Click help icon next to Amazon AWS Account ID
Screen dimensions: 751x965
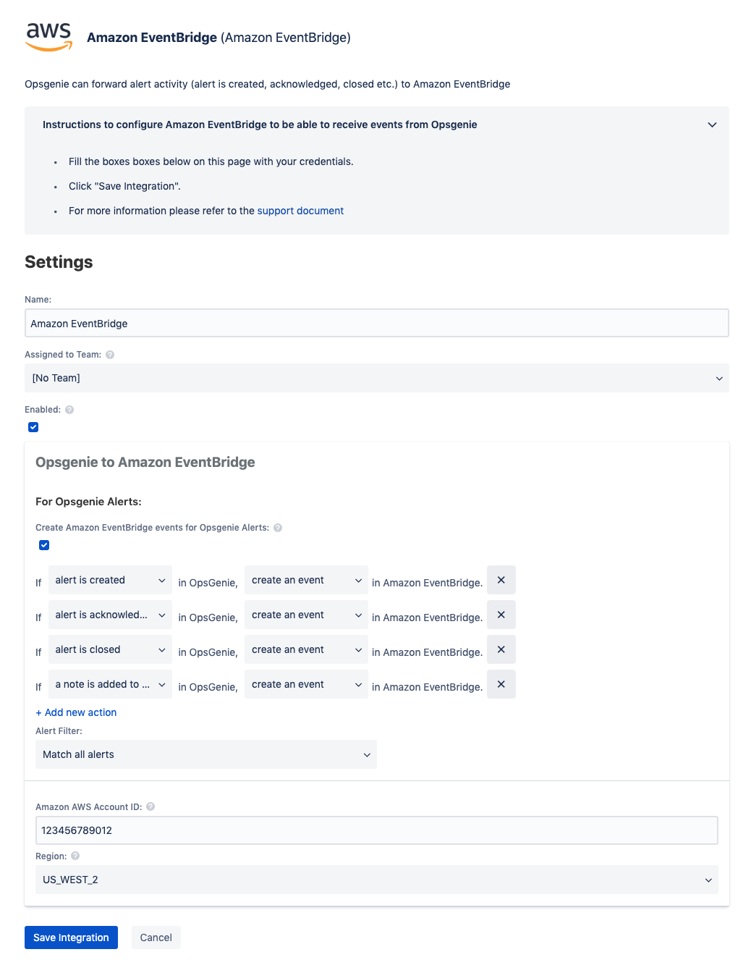(150, 806)
